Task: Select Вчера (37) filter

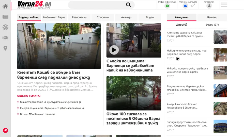Action: tap(212, 25)
